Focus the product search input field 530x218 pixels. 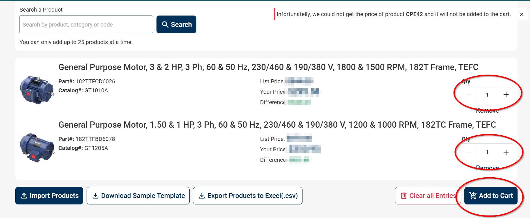tap(86, 25)
